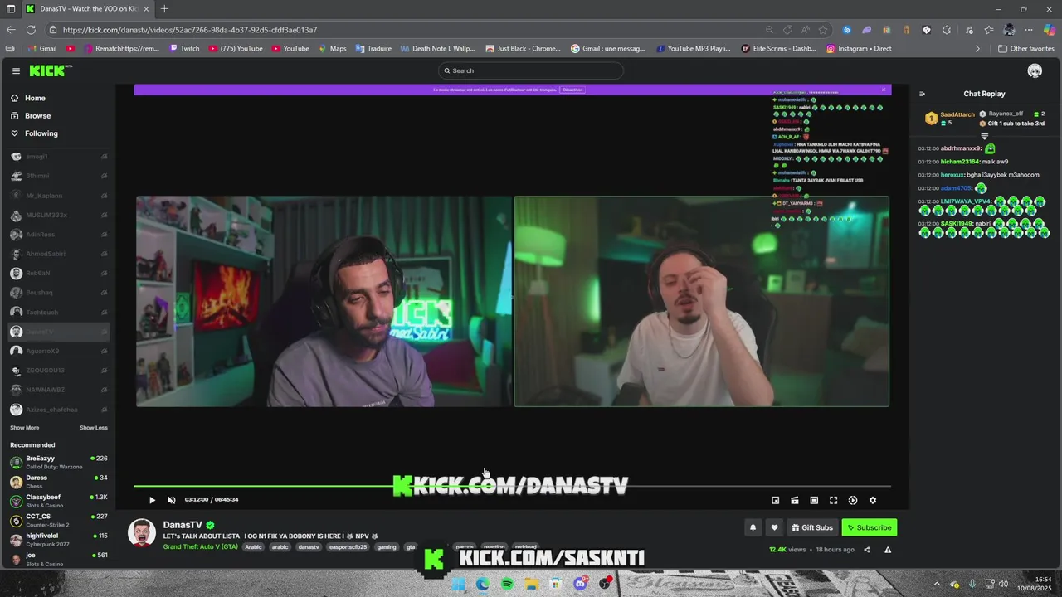The image size is (1062, 597).
Task: Open Browse in sidebar
Action: [37, 116]
